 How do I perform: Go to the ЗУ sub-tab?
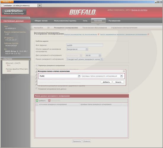point(48,28)
